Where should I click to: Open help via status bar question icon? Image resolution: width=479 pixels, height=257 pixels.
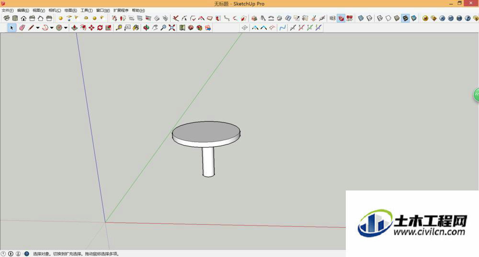point(26,254)
